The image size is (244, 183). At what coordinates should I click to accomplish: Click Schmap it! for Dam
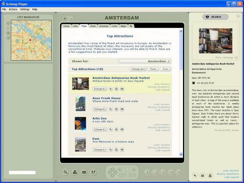point(100,150)
